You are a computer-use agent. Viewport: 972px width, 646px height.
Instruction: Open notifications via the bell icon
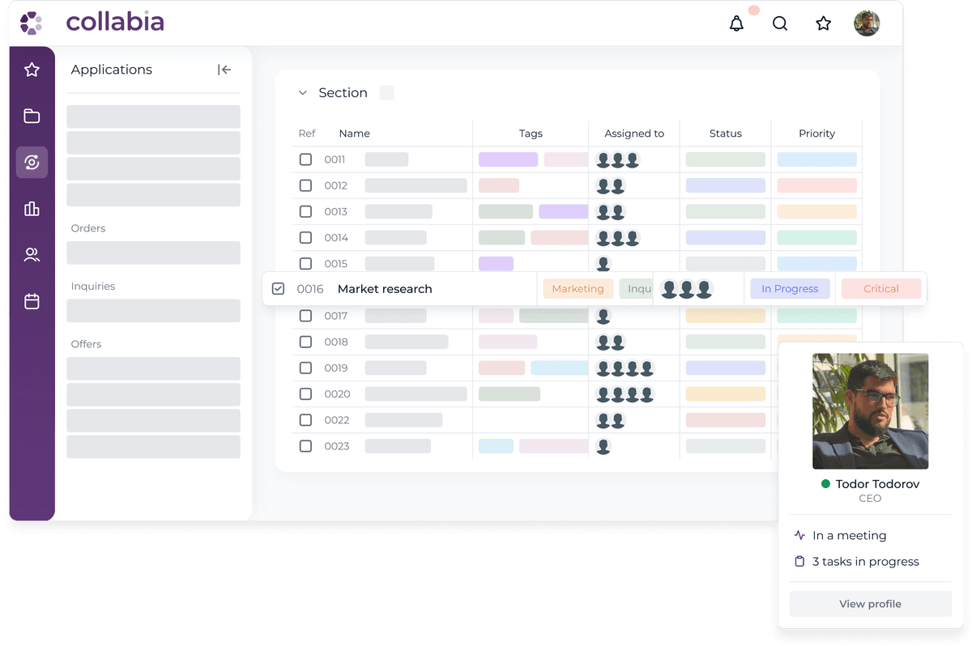click(x=736, y=23)
